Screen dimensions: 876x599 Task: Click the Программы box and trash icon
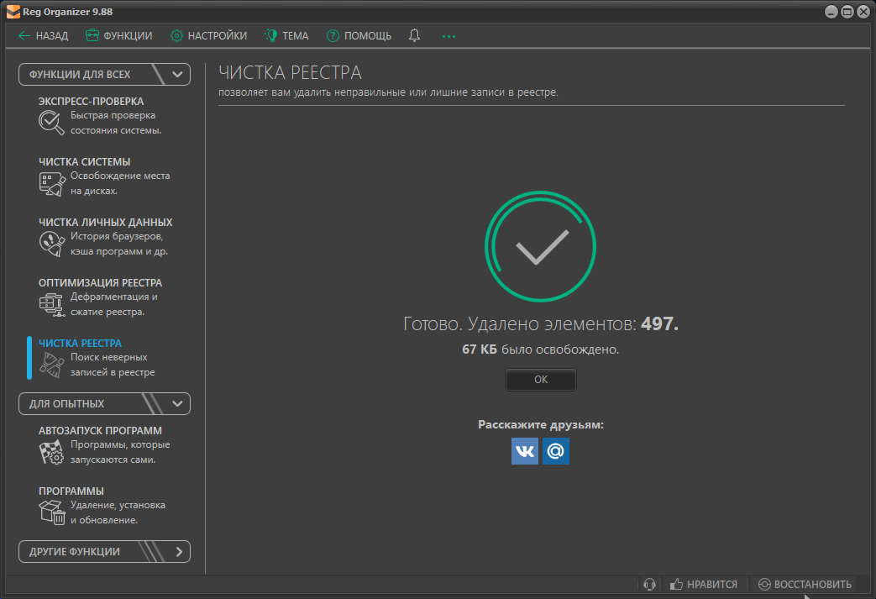click(51, 512)
